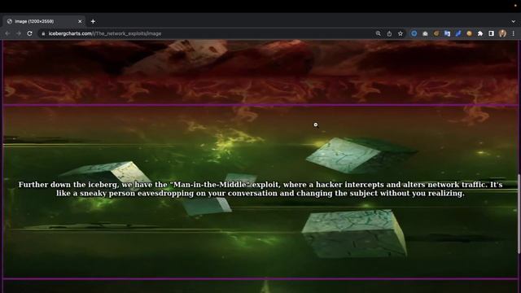
Task: Reload the icebergcharts page
Action: coord(29,33)
